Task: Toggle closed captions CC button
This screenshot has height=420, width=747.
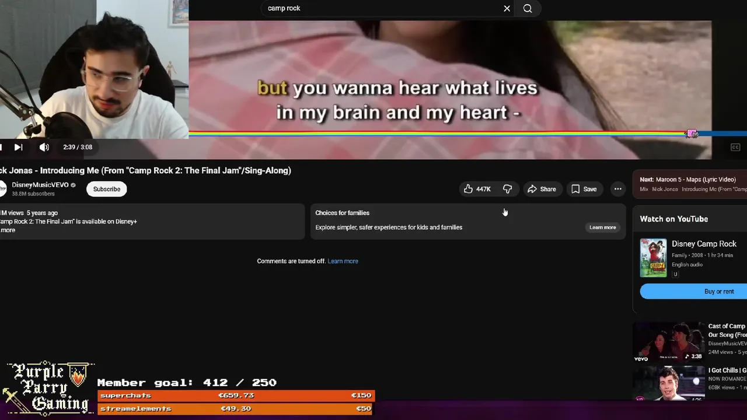Action: point(735,147)
